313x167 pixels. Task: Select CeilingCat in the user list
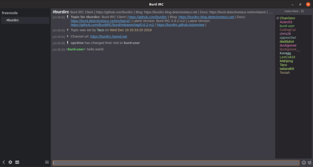pos(288,30)
